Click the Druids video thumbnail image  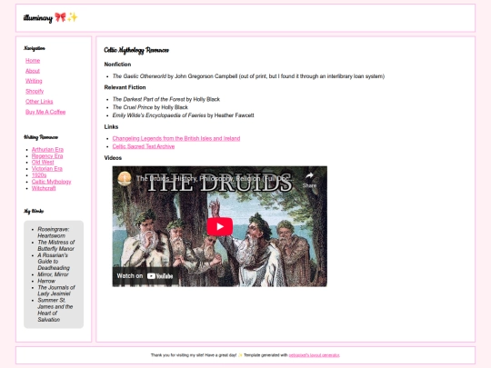219,226
